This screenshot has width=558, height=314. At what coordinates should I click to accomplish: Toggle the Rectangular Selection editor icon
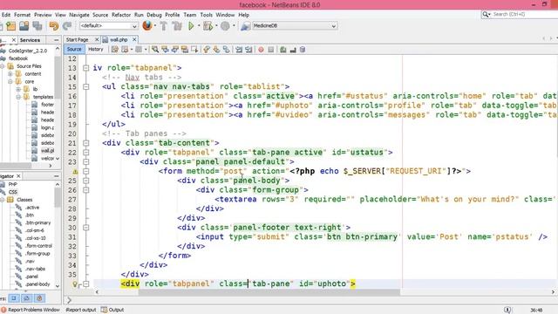tap(194, 50)
